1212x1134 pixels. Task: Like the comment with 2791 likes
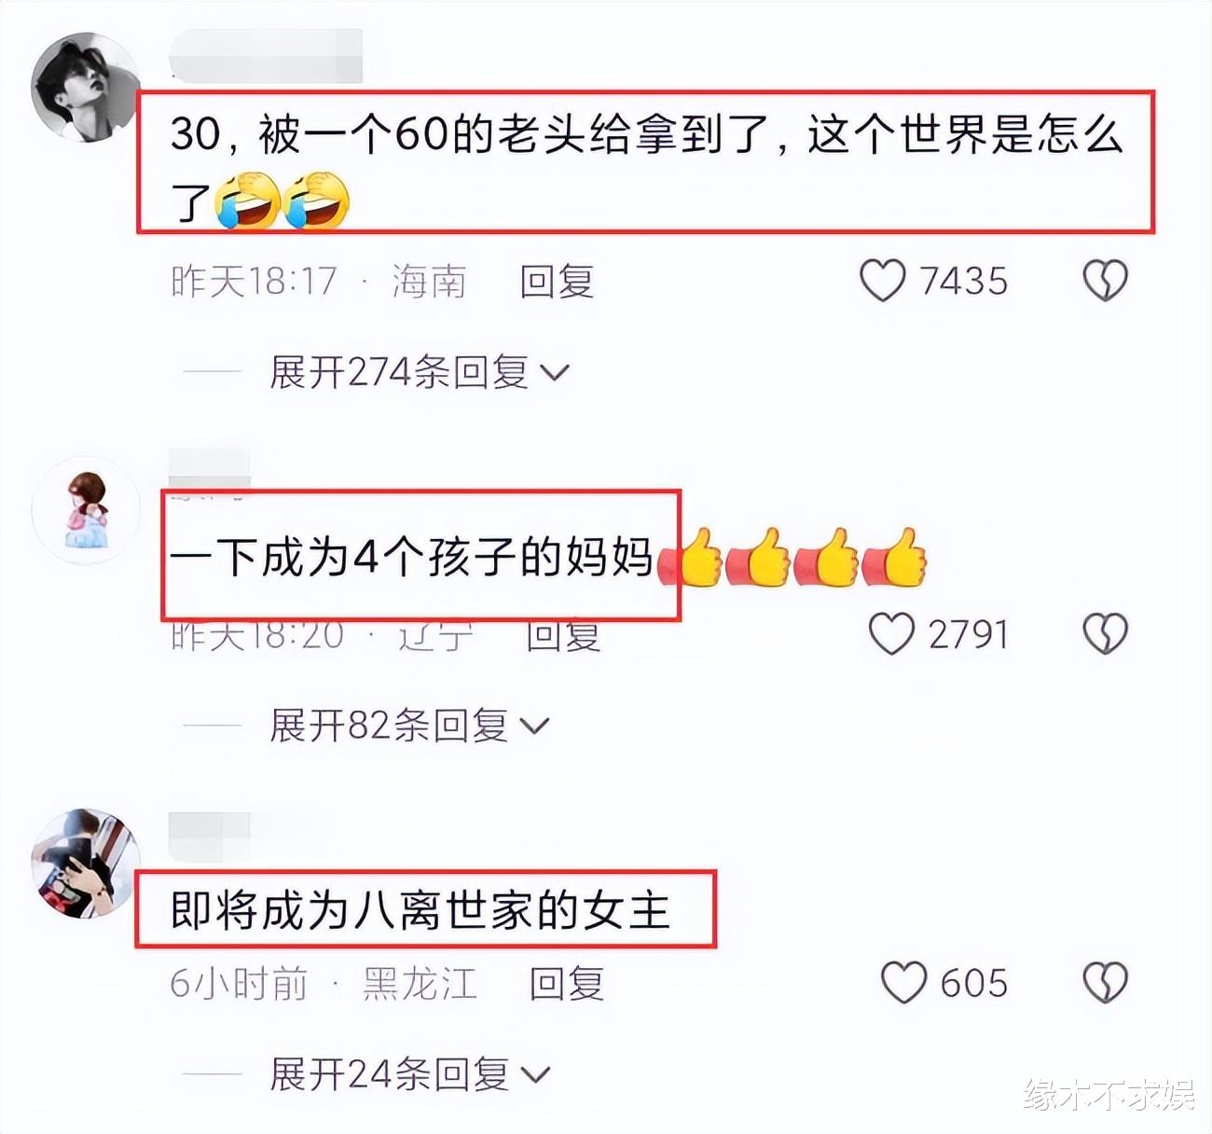[891, 634]
